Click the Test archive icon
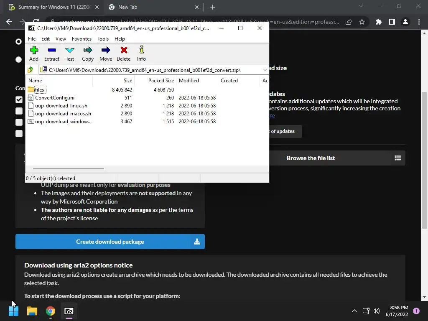Screen dimensions: 428x321 point(70,53)
